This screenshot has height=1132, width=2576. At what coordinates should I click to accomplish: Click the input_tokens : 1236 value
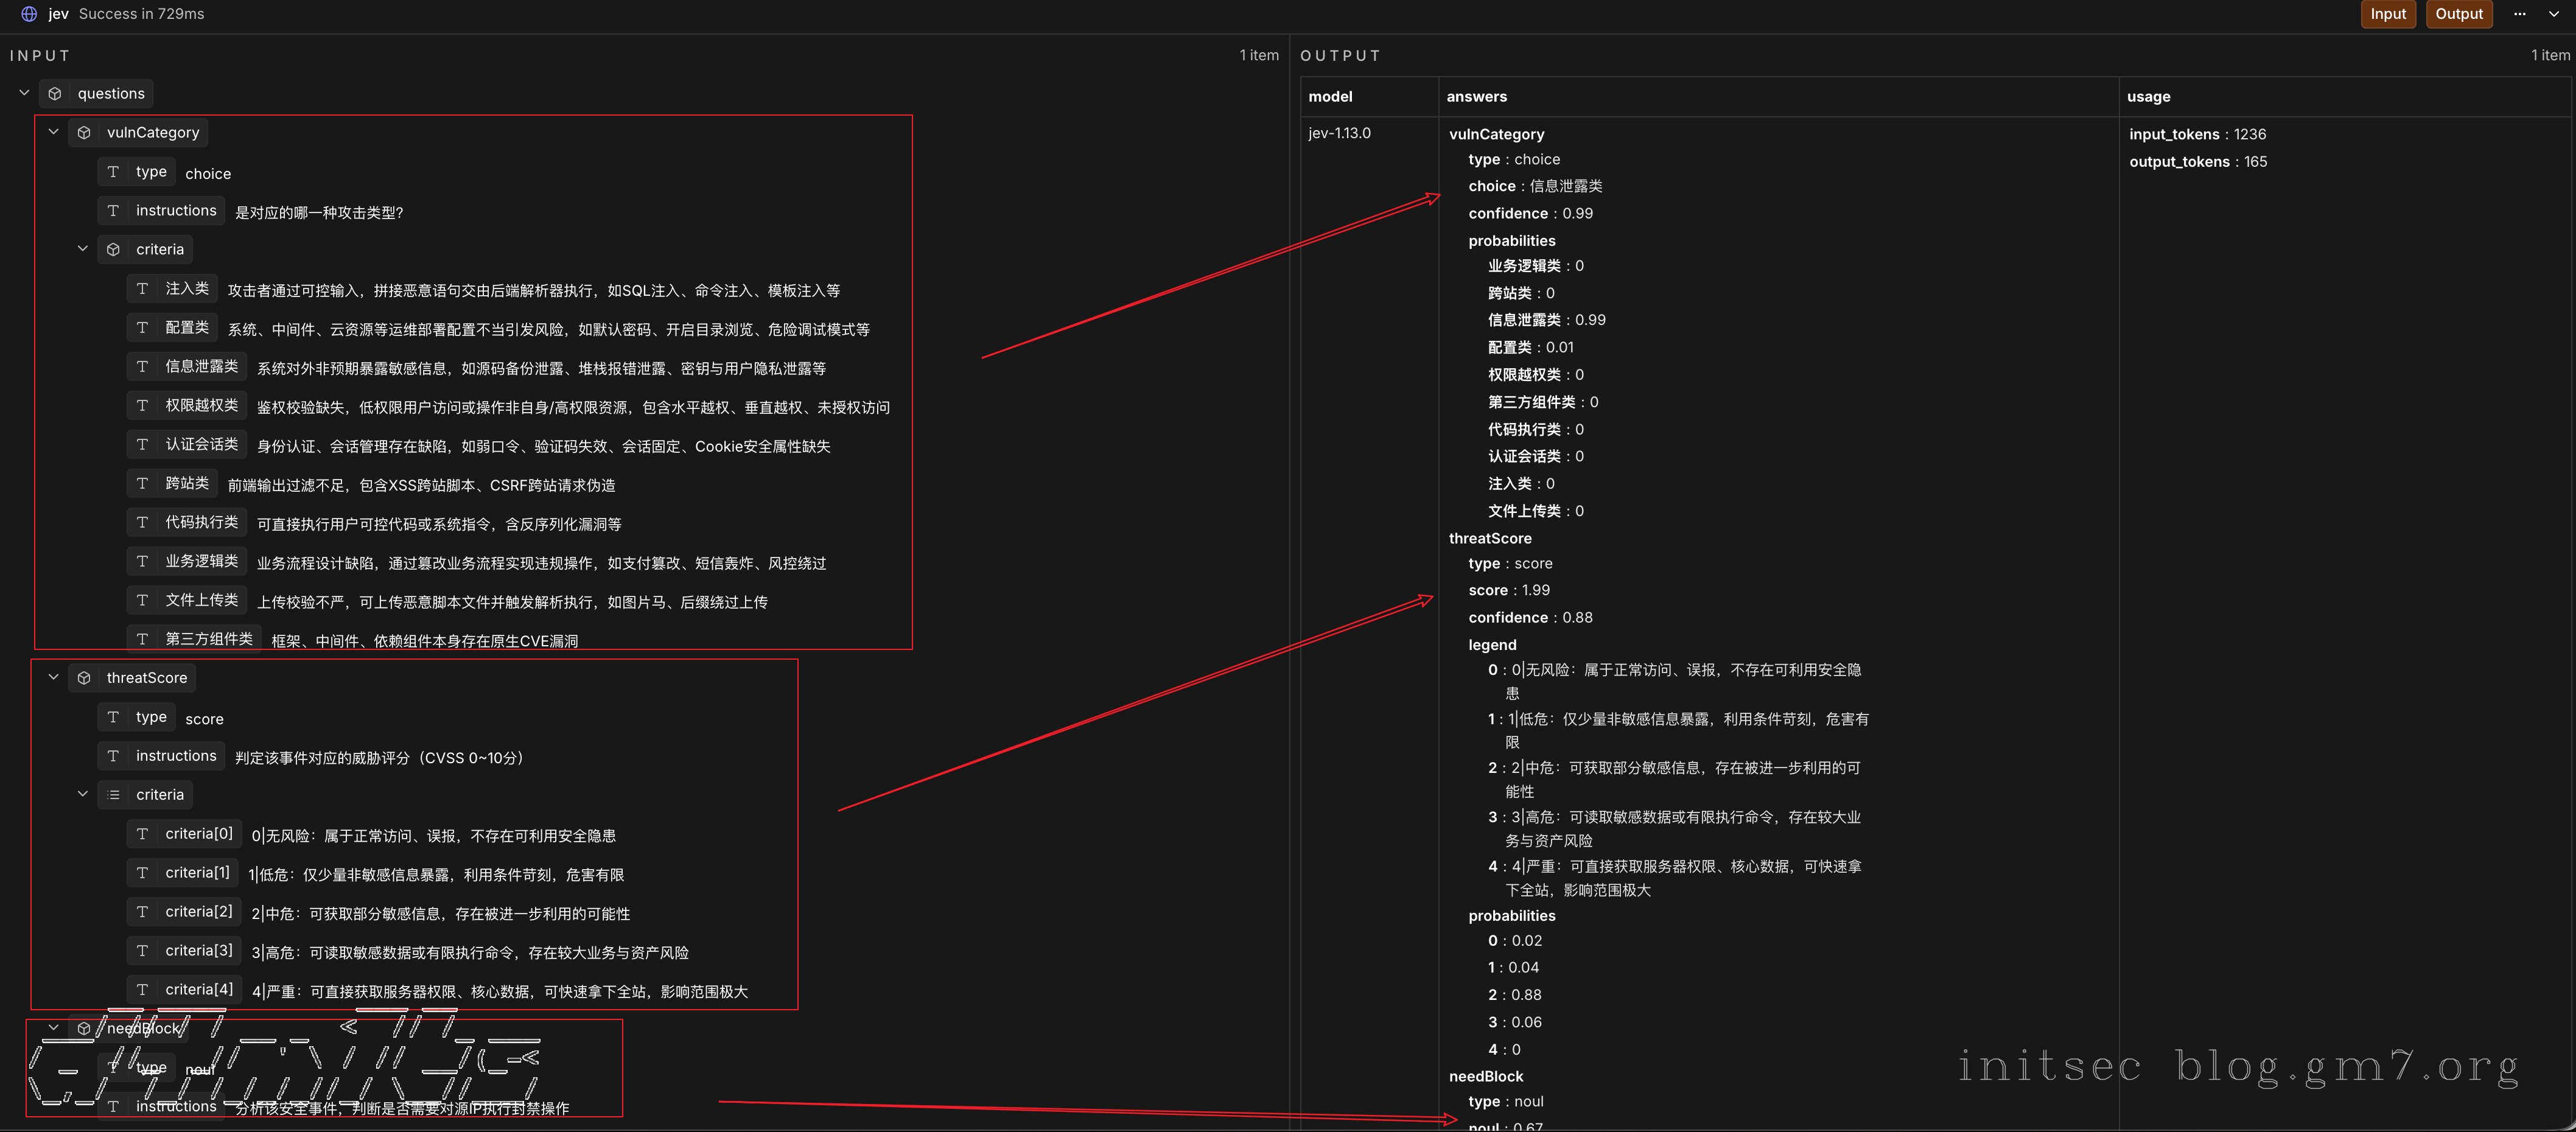click(x=2197, y=134)
